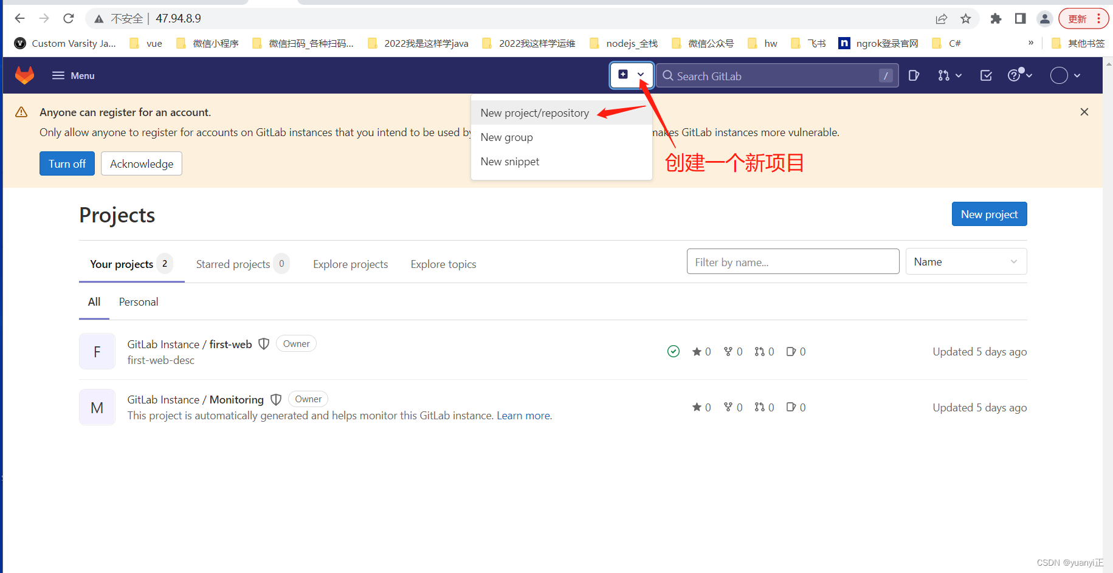
Task: Click the Filter by name field
Action: tap(793, 261)
